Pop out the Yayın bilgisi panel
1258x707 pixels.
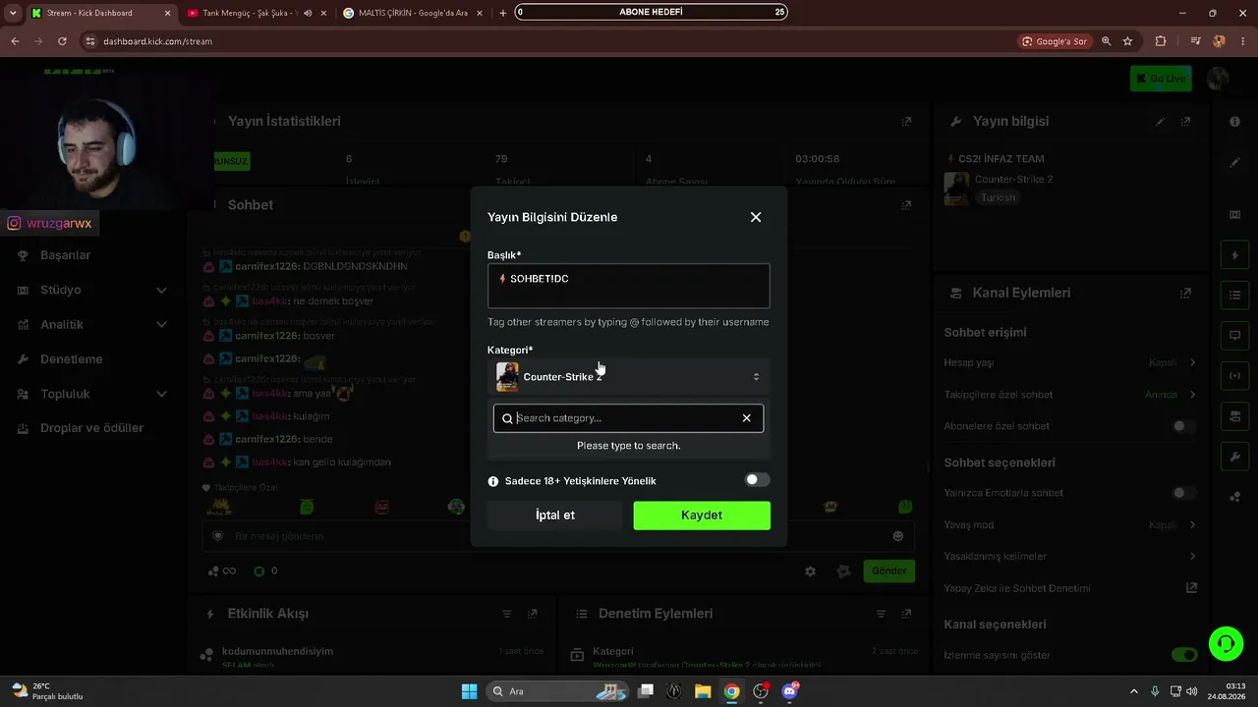tap(1186, 122)
